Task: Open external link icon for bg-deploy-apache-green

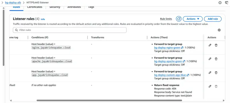Action: tap(184, 61)
